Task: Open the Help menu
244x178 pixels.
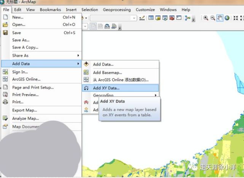Action: (x=186, y=10)
